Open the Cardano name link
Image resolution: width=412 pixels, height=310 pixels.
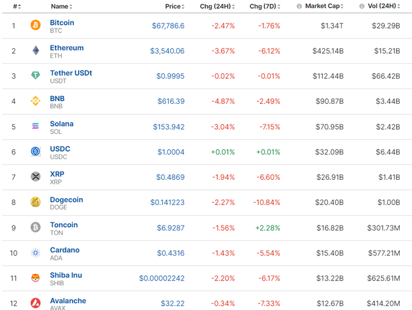64,250
